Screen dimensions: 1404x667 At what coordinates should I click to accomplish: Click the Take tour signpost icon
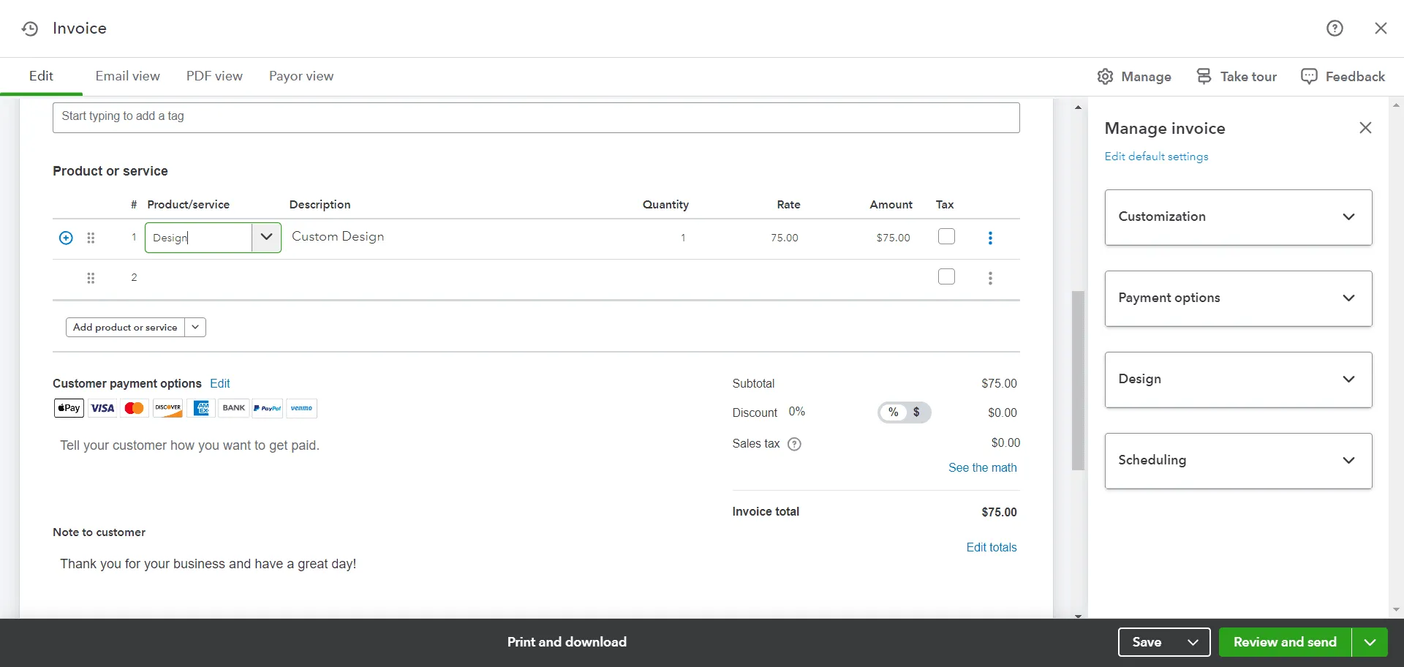pos(1205,76)
